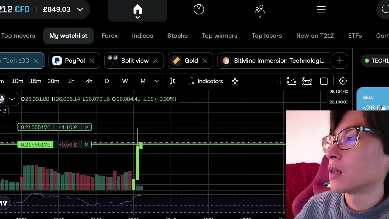Grab the toolbar drag handle dots

point(279,81)
